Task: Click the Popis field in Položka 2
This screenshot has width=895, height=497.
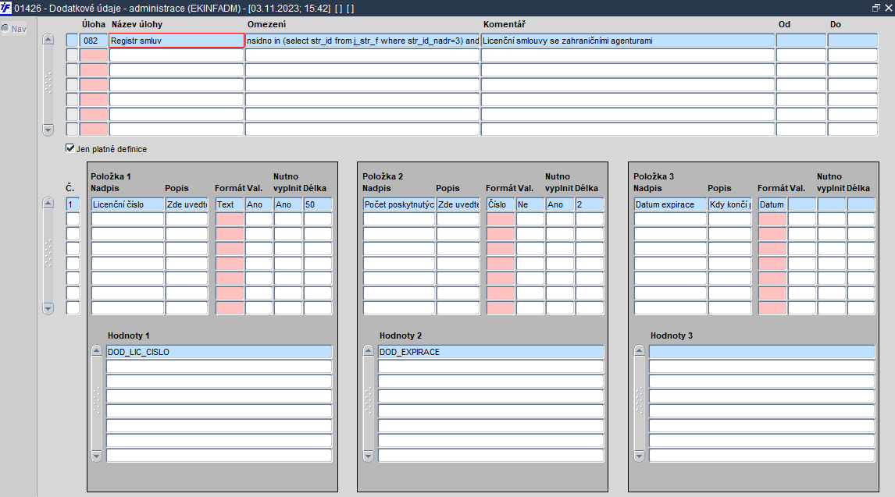Action: click(x=458, y=204)
